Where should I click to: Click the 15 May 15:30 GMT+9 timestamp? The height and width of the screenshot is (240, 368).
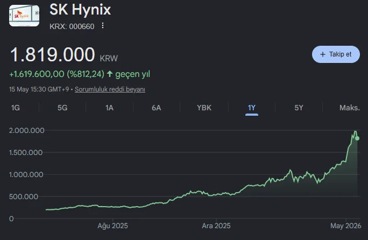coord(39,89)
